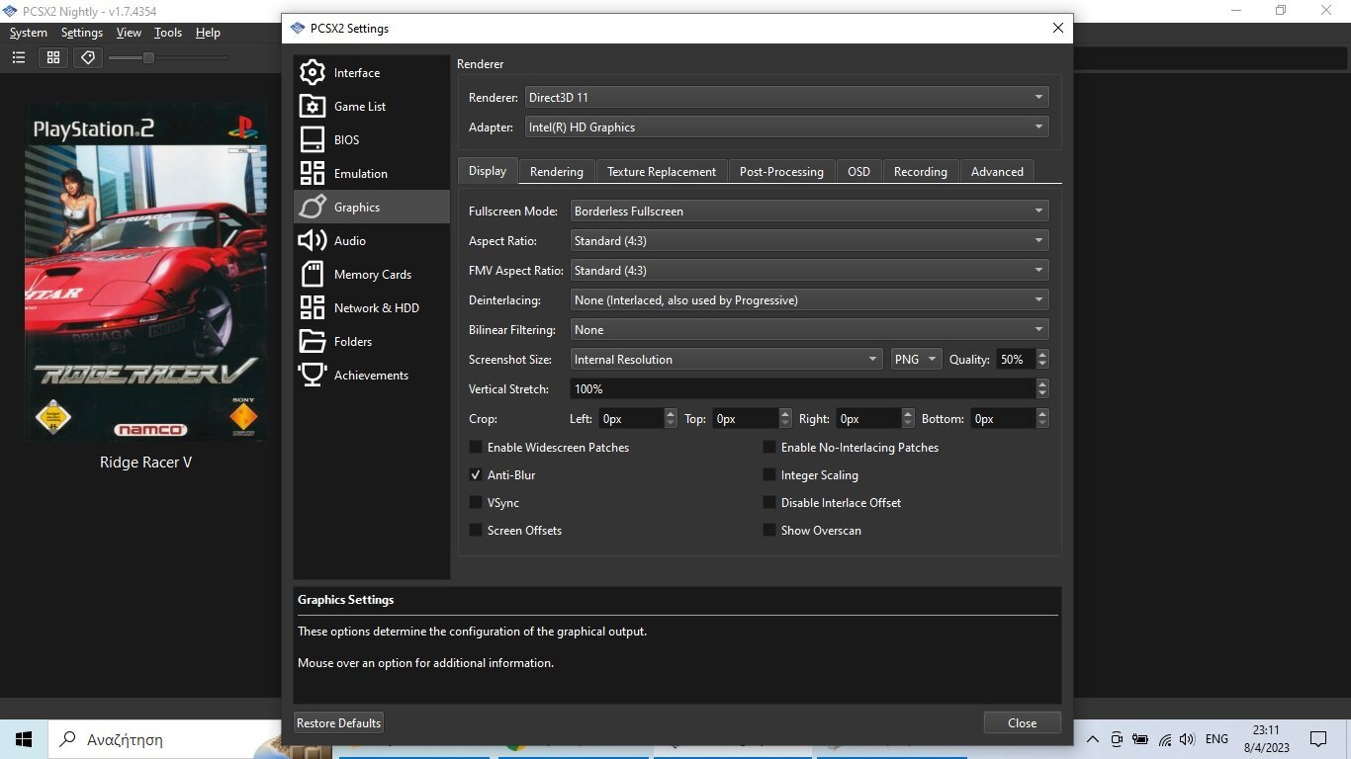Viewport: 1351px width, 759px height.
Task: Enable Widescreen Patches checkbox
Action: coord(476,448)
